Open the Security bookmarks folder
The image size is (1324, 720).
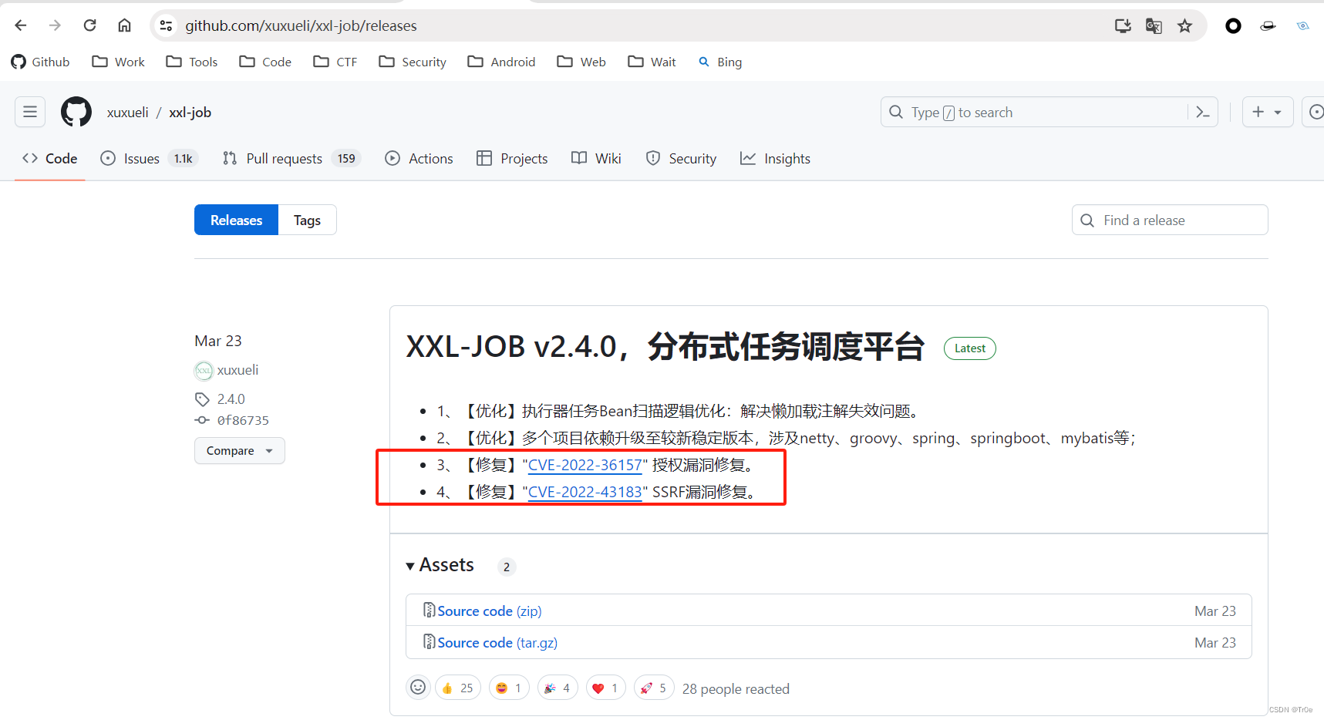click(413, 62)
